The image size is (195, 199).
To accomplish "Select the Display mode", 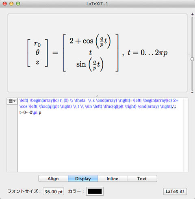I will [x=83, y=179].
